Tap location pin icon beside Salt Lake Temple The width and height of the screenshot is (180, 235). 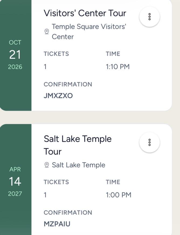click(x=47, y=165)
